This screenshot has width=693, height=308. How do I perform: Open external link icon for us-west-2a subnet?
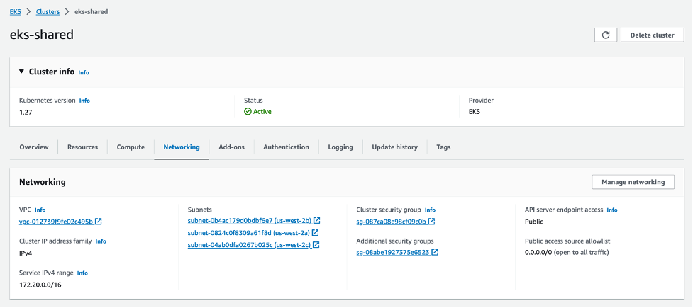click(x=316, y=232)
